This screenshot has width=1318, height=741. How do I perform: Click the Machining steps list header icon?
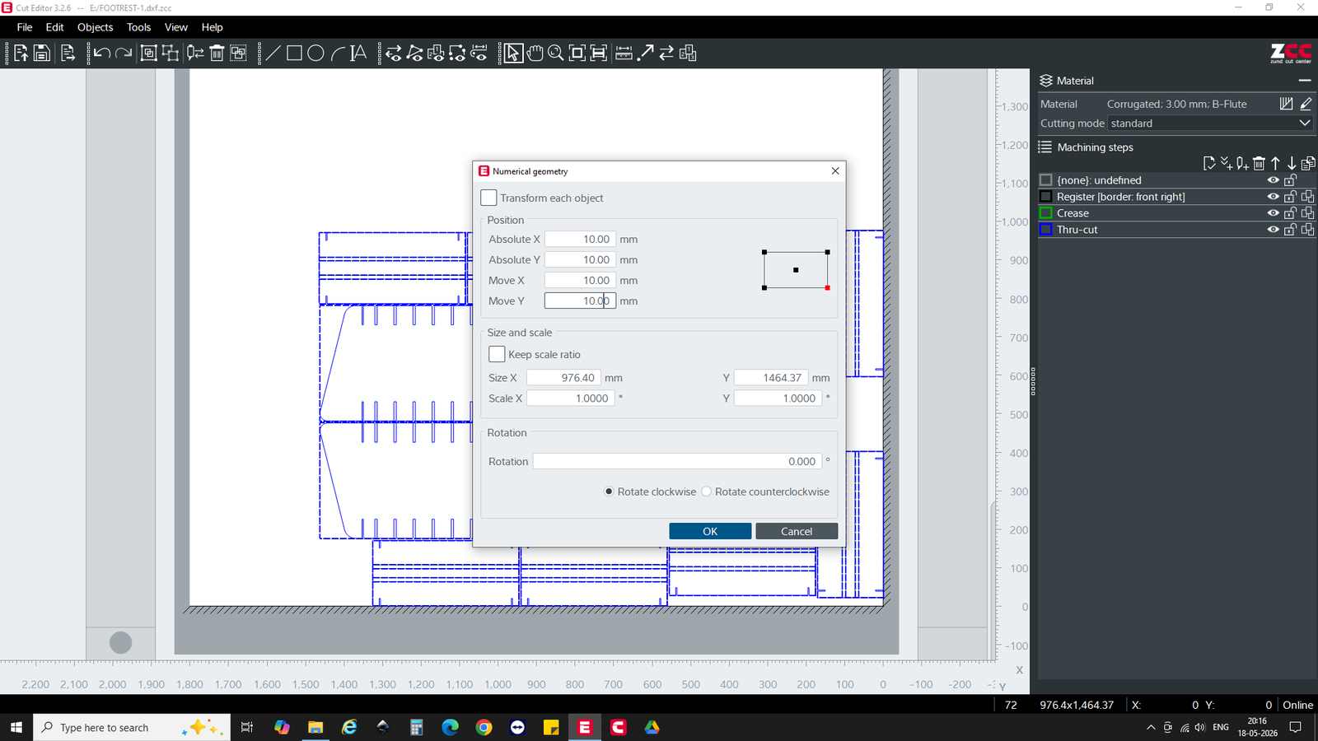tap(1045, 147)
